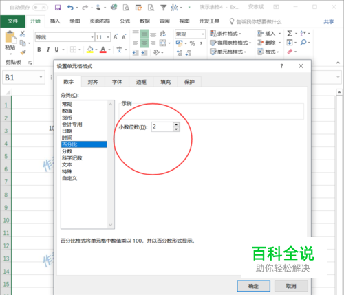The height and width of the screenshot is (295, 344).
Task: Open the 保护 protection dialog tab
Action: point(189,82)
